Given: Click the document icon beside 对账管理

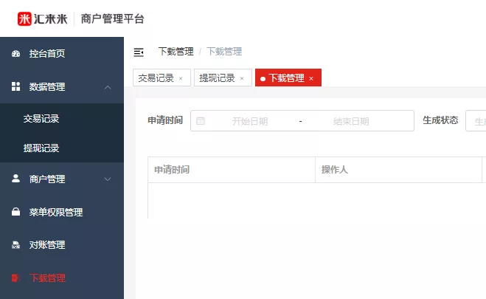Looking at the screenshot, I should (x=15, y=245).
